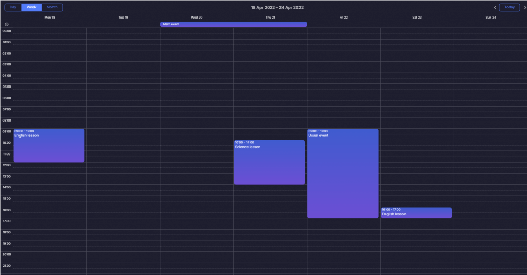Image resolution: width=527 pixels, height=275 pixels.
Task: Click the Tue 19 day header
Action: [123, 17]
